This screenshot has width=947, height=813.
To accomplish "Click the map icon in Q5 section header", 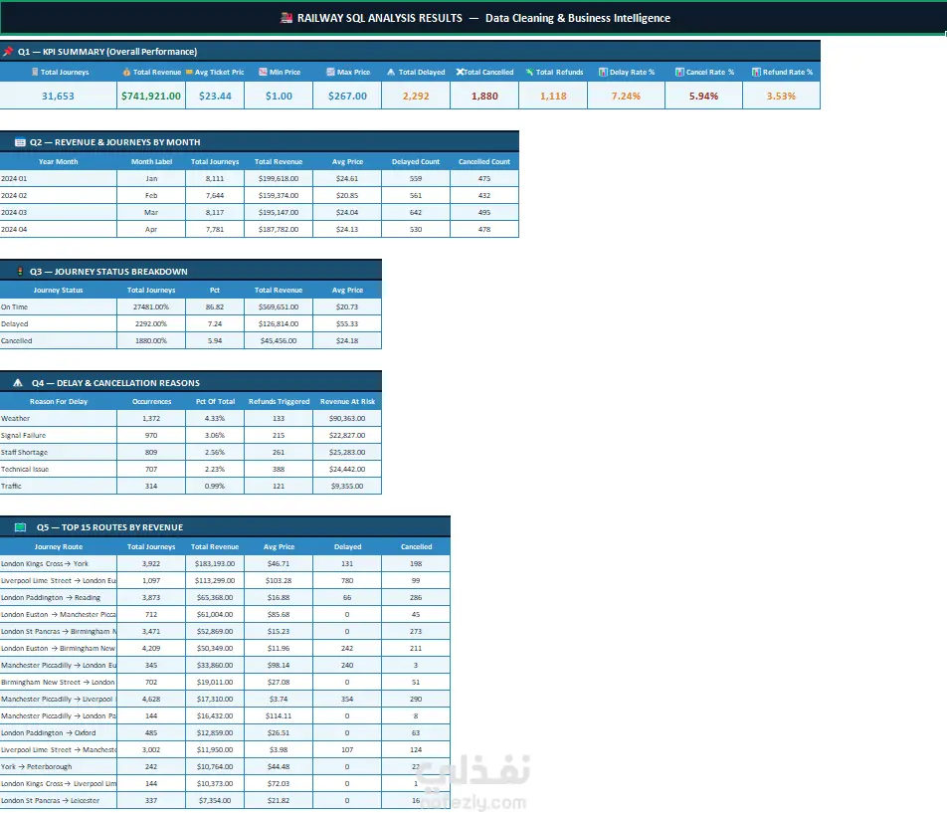I will (x=20, y=527).
